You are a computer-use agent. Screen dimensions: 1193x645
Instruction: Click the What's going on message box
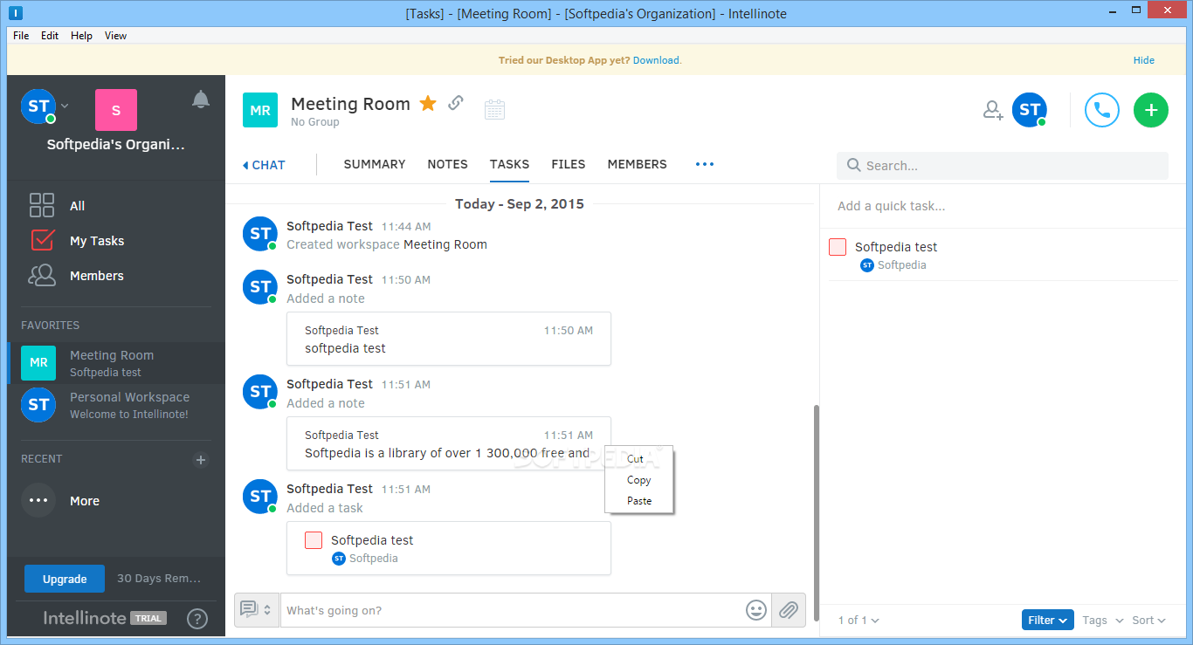513,610
